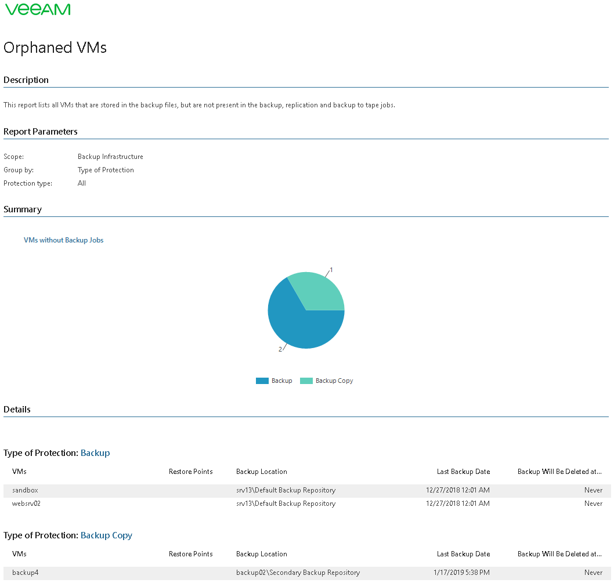
Task: Click the Type of Protection group-by value
Action: pyautogui.click(x=106, y=170)
